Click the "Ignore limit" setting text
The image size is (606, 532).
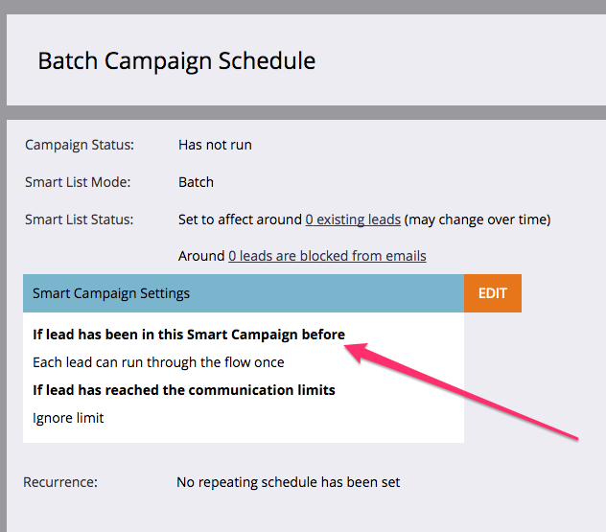click(x=68, y=418)
